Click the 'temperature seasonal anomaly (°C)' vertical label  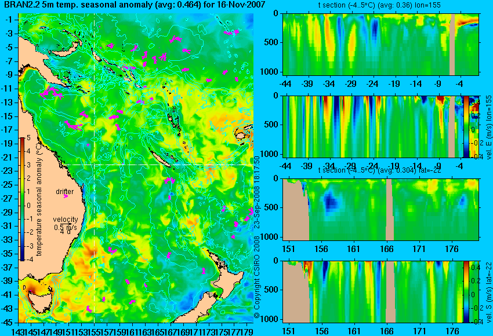(x=39, y=200)
